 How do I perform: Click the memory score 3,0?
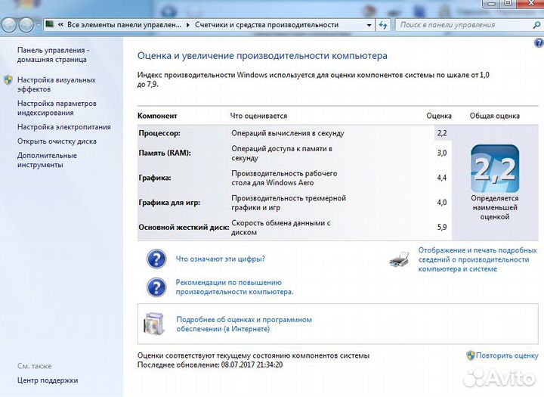point(442,153)
